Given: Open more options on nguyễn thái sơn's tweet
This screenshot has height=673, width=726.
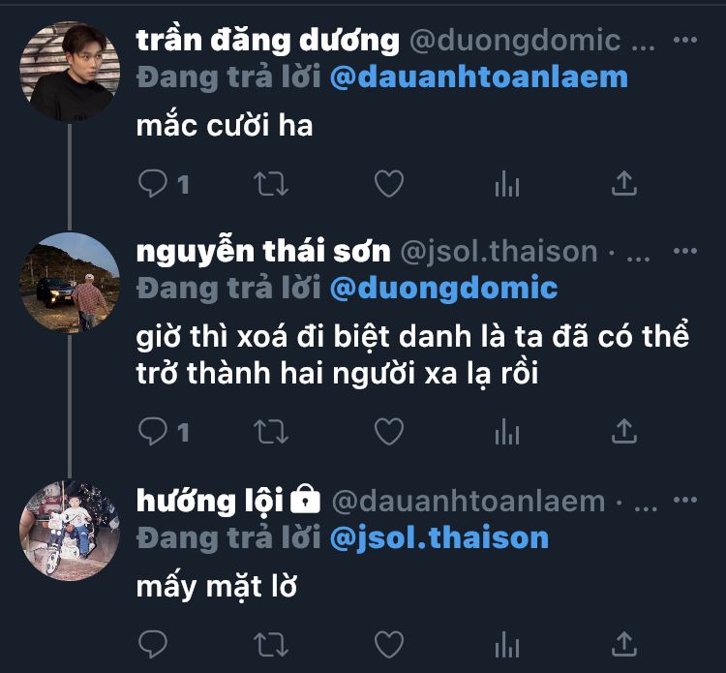Looking at the screenshot, I should click(685, 251).
